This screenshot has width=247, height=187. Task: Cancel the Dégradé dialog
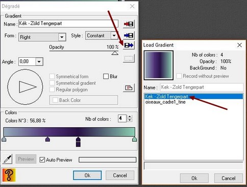click(x=120, y=175)
